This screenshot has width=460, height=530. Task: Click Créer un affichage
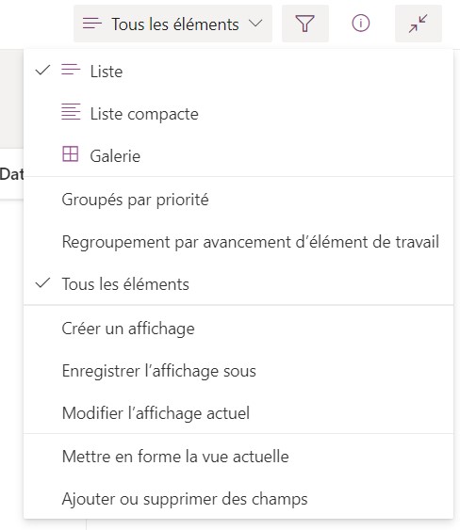[238, 329]
